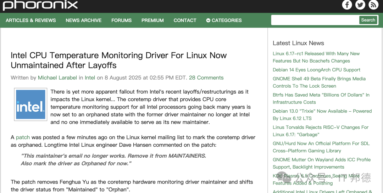Image resolution: width=383 pixels, height=193 pixels.
Task: Open Btrfs Has Saved Meta news link
Action: click(x=321, y=99)
